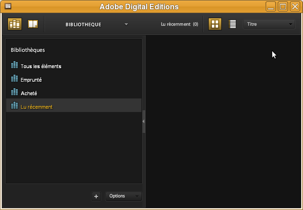Select the Acheté bookshelf

click(74, 93)
